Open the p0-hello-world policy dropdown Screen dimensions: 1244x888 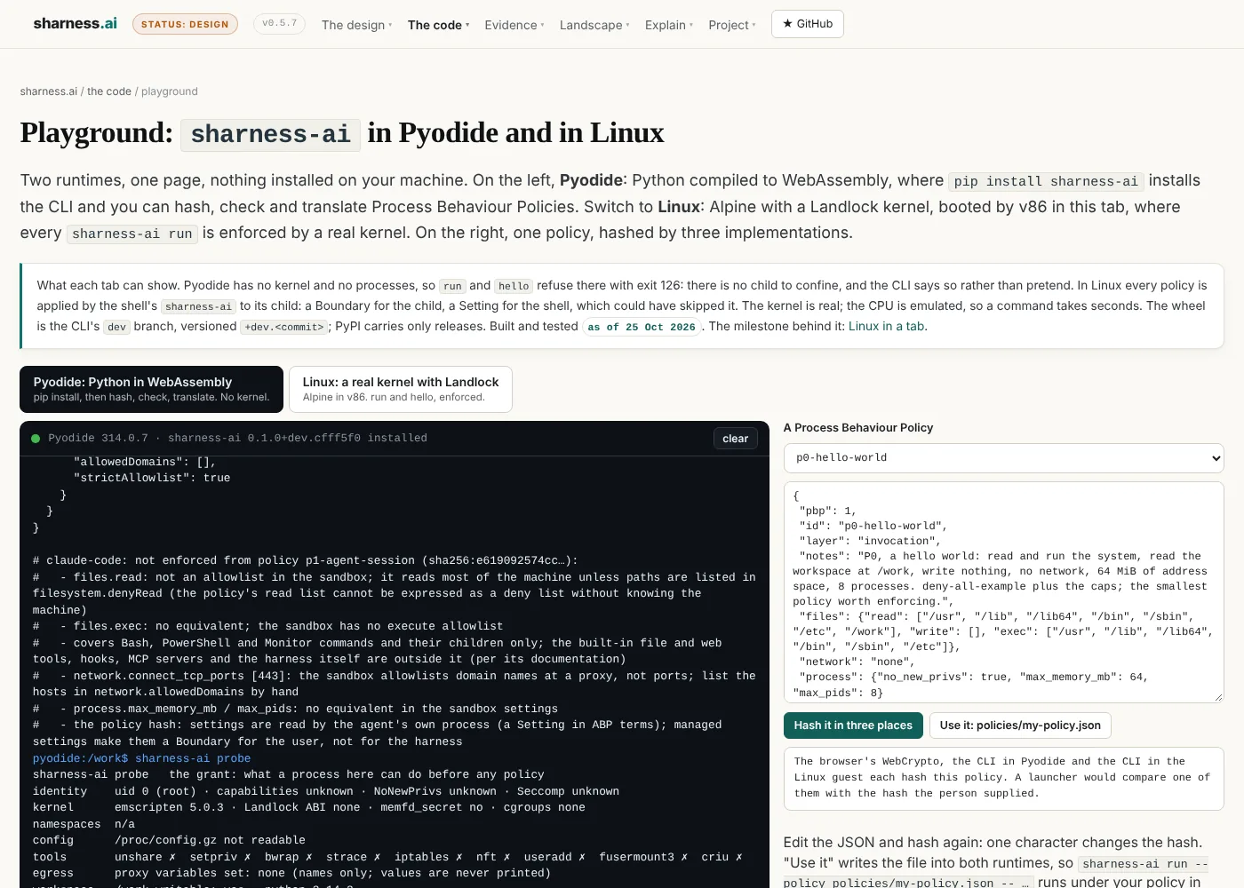1004,458
